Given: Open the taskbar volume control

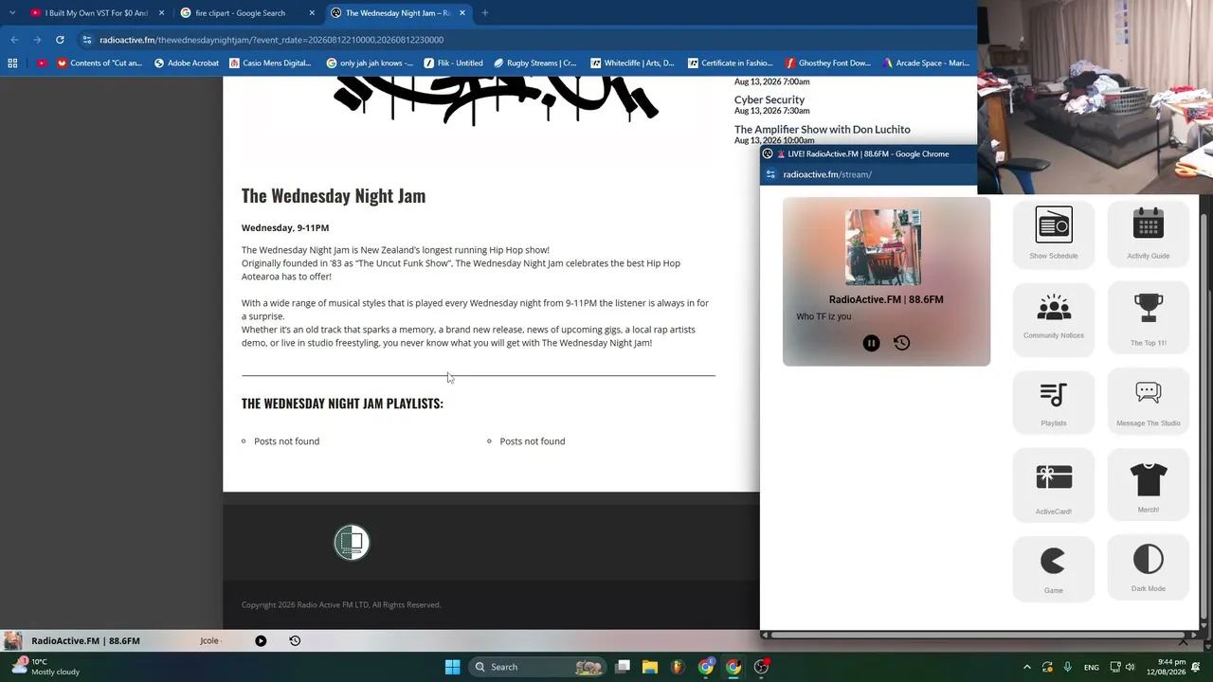Looking at the screenshot, I should (1131, 667).
